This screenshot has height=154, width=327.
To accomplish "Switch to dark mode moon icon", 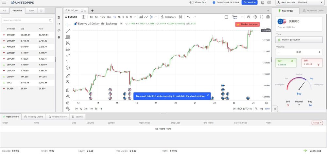I will click(x=263, y=3).
